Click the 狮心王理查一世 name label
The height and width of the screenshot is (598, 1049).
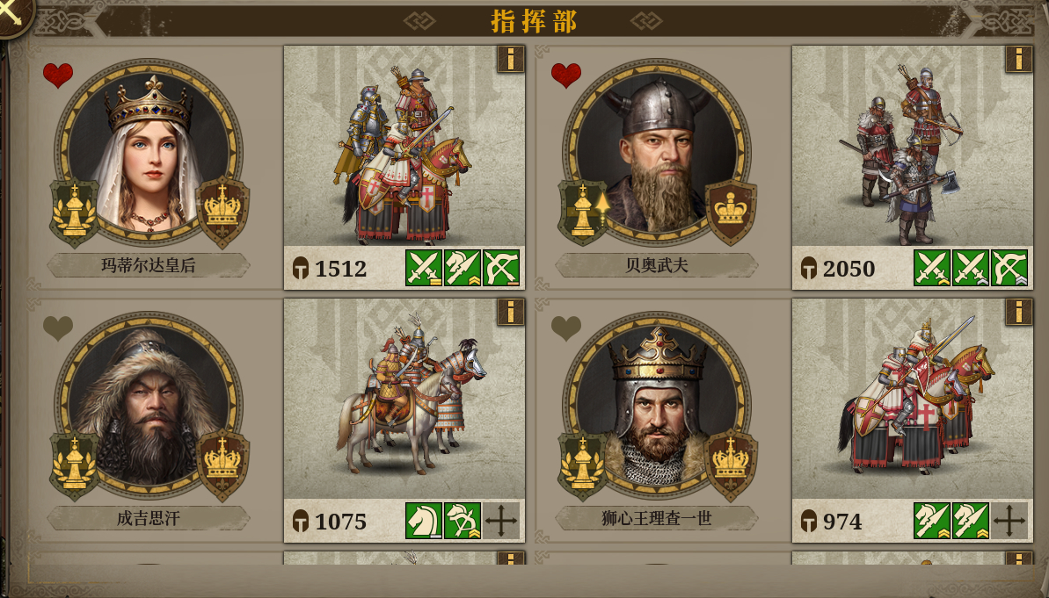click(657, 518)
